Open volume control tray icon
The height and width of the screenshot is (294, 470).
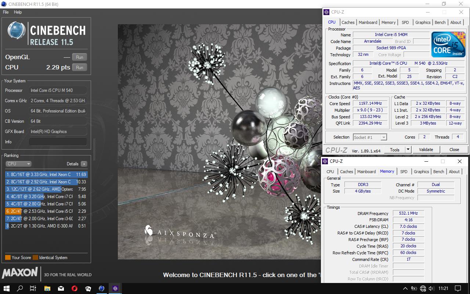[431, 288]
